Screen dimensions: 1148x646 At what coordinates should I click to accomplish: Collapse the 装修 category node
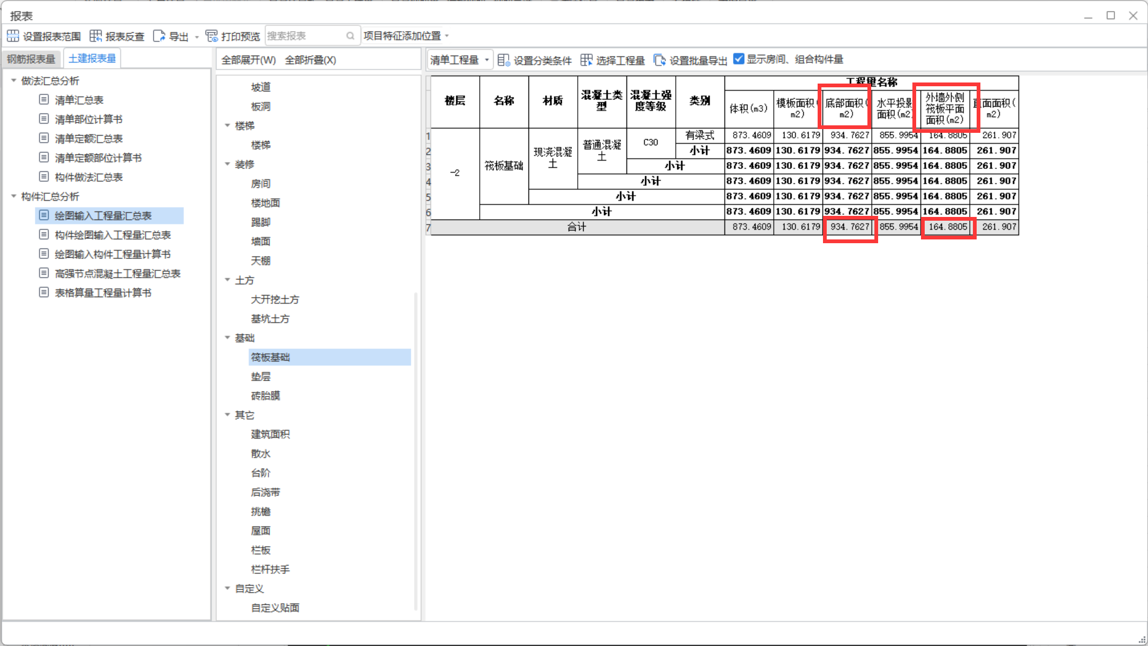(227, 164)
